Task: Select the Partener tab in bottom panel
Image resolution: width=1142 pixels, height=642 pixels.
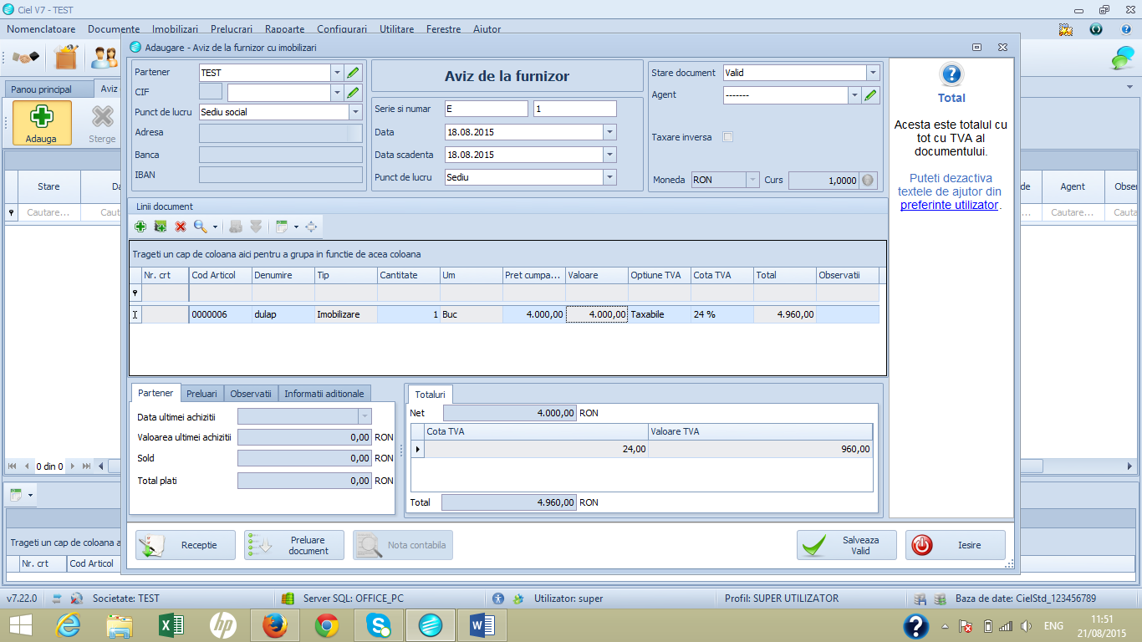Action: coord(155,393)
